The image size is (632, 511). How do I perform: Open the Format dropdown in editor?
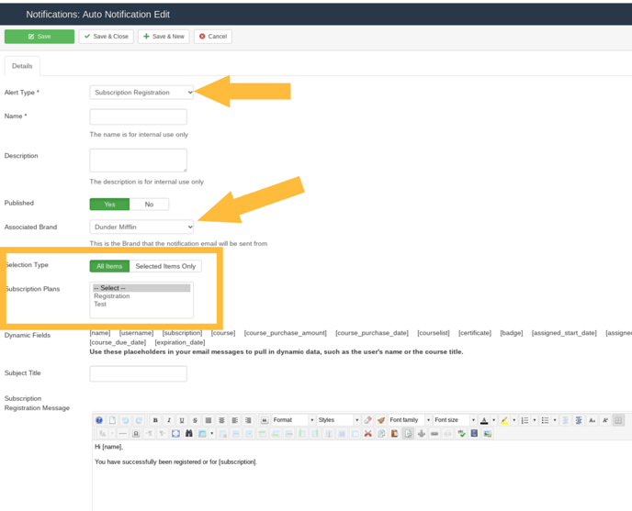pyautogui.click(x=293, y=420)
